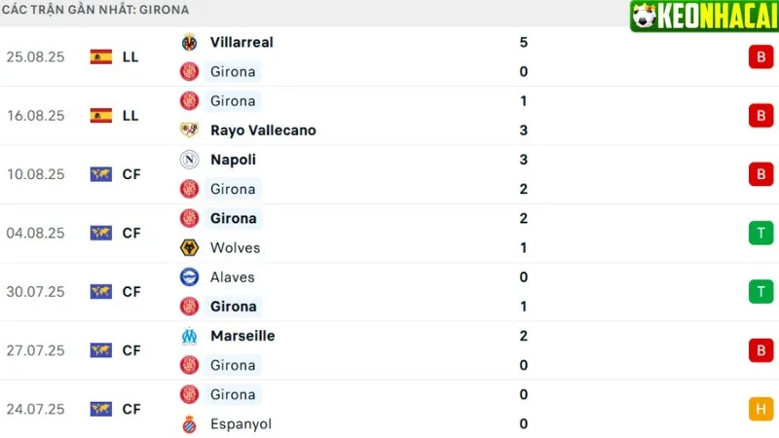
Task: Click the Marseille club crest icon
Action: click(x=189, y=336)
